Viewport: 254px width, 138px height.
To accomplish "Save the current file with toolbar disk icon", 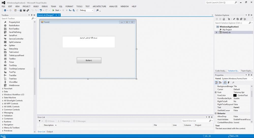I will pos(24,10).
